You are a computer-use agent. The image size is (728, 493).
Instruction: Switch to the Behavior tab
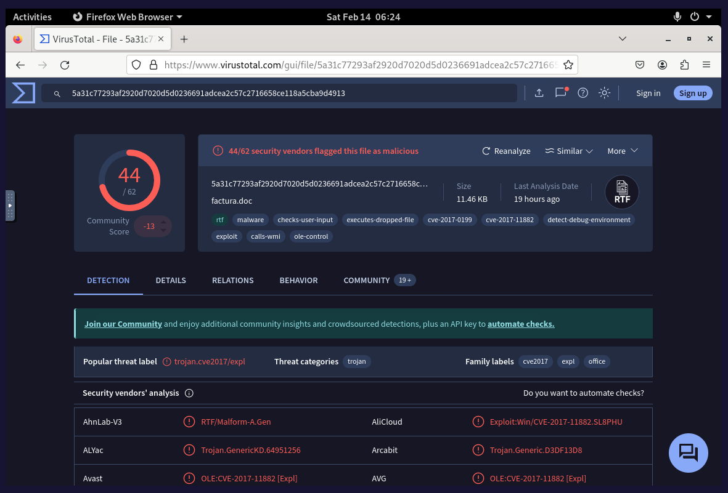298,281
